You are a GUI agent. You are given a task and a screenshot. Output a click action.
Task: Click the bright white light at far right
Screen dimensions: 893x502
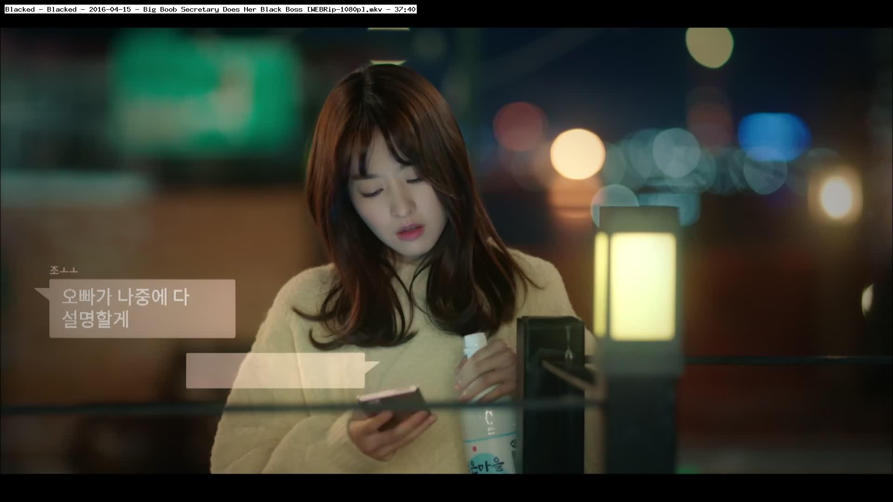click(837, 198)
